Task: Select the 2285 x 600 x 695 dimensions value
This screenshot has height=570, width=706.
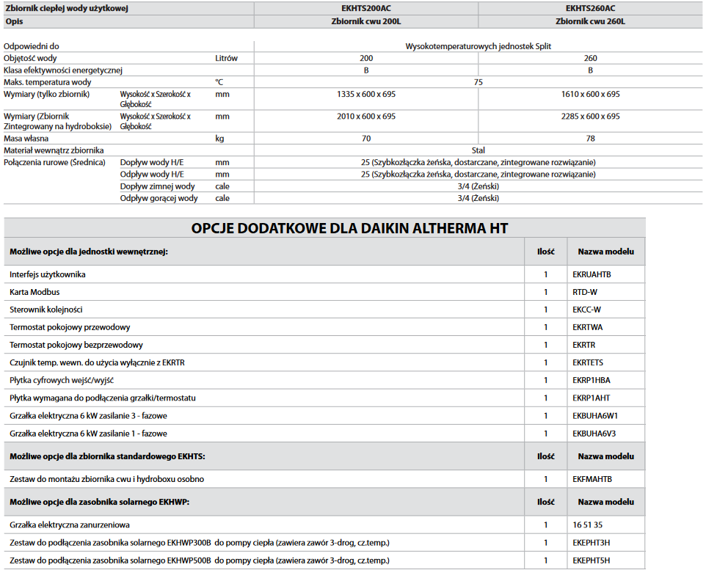Action: pos(590,116)
